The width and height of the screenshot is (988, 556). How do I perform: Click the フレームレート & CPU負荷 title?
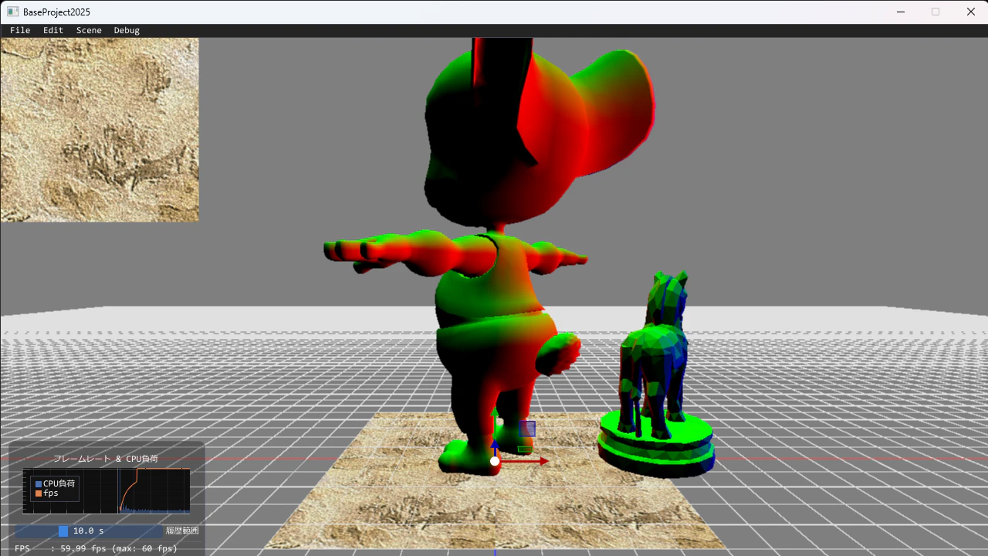click(x=106, y=459)
